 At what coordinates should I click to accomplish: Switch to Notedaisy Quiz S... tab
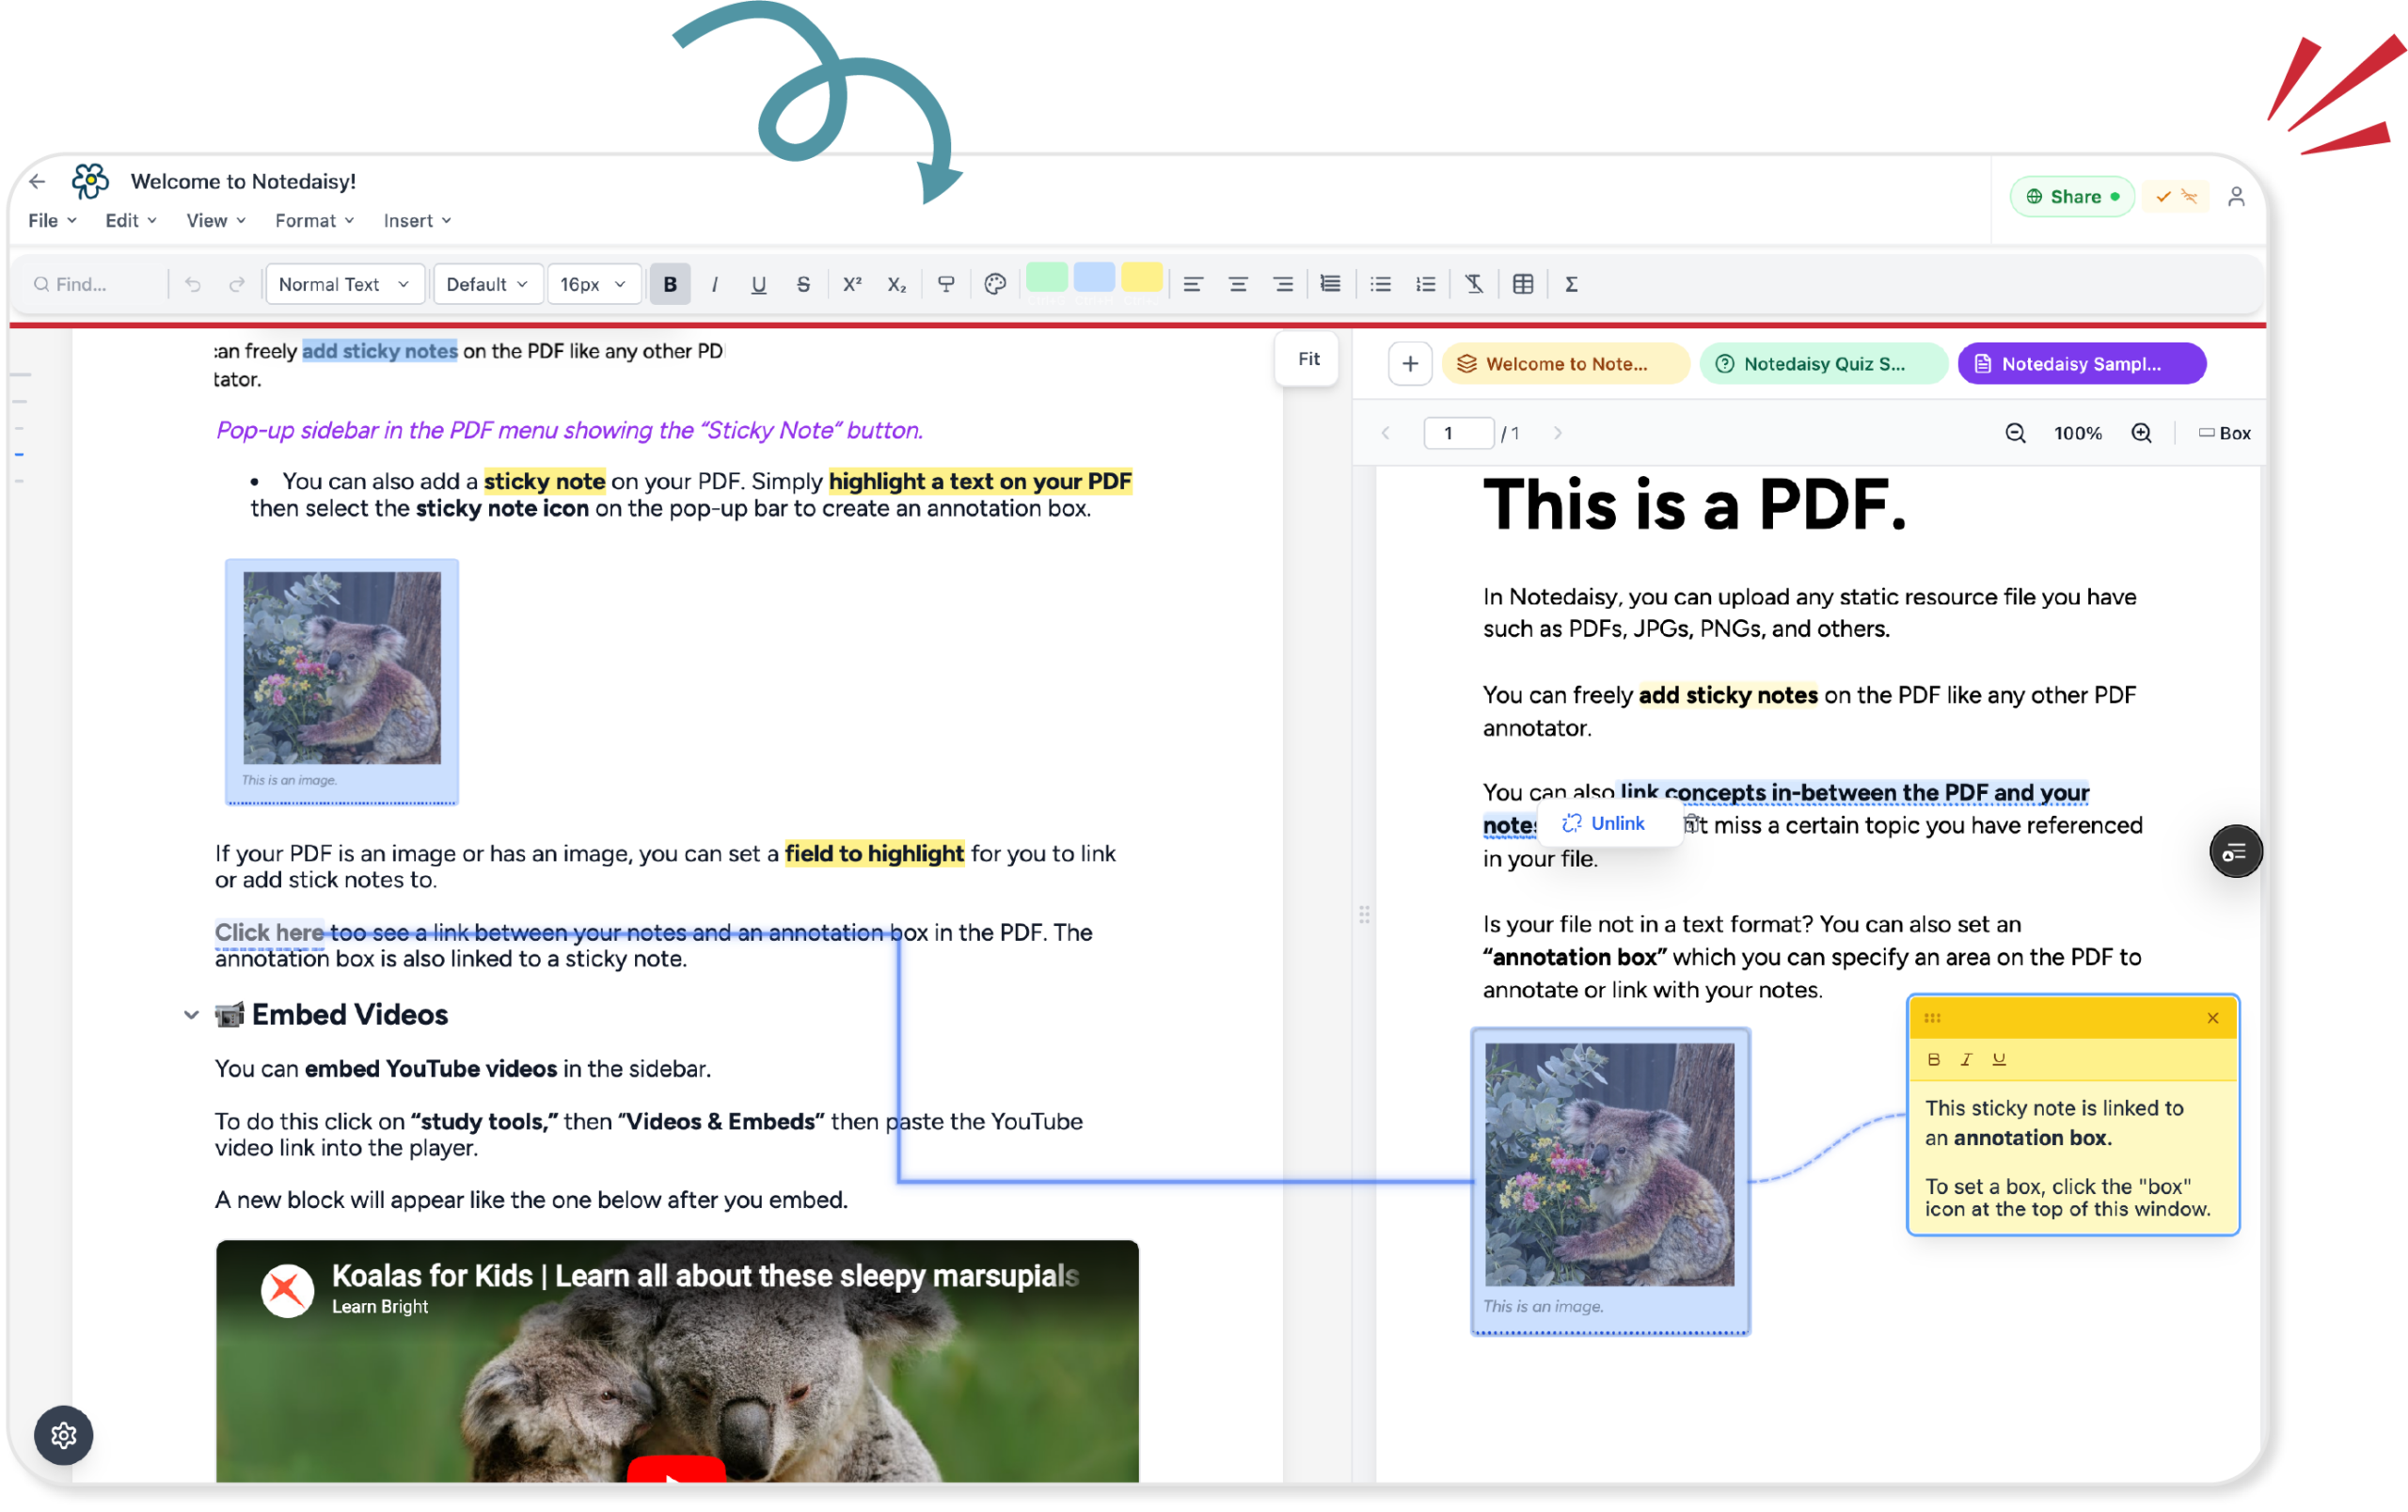(1823, 363)
